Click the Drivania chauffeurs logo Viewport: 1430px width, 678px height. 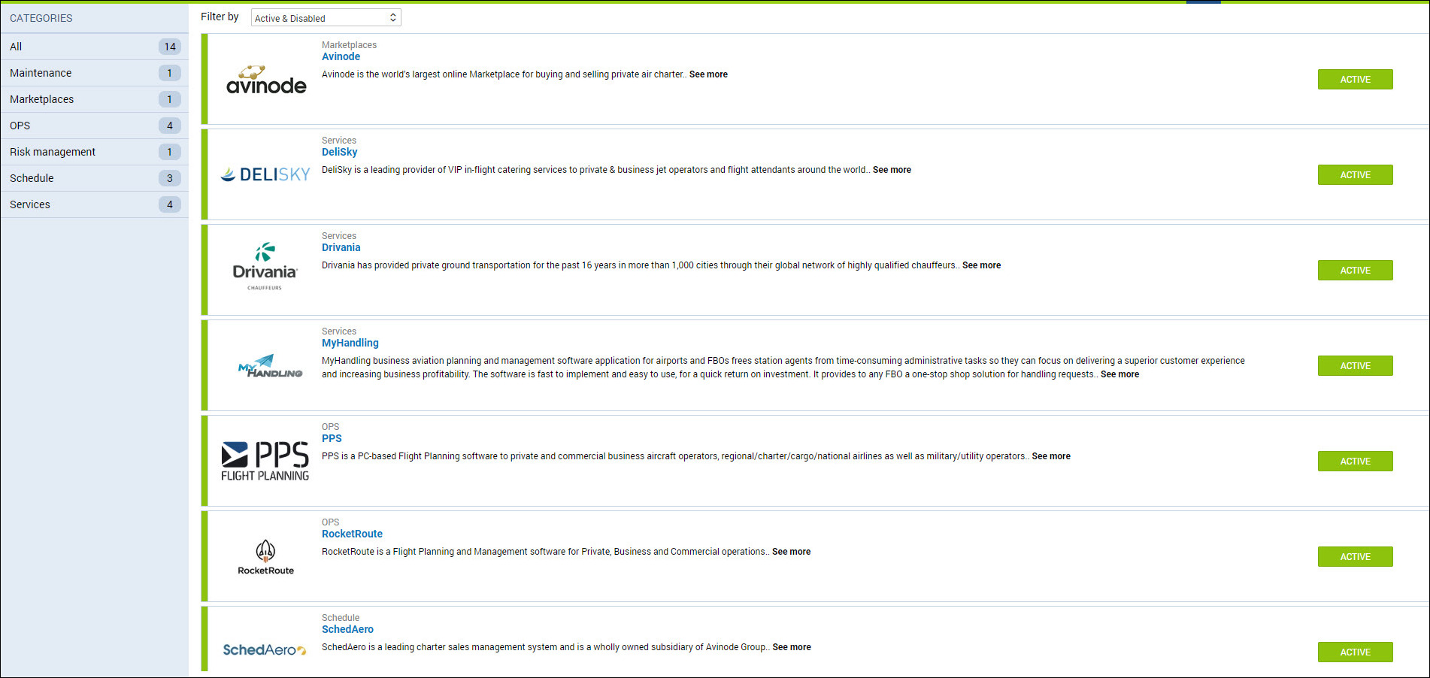point(265,266)
